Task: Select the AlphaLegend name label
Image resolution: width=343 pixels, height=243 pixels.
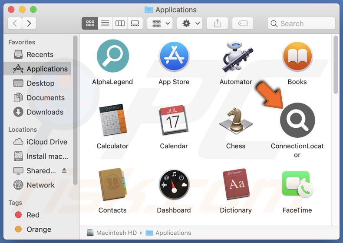Action: tap(112, 82)
